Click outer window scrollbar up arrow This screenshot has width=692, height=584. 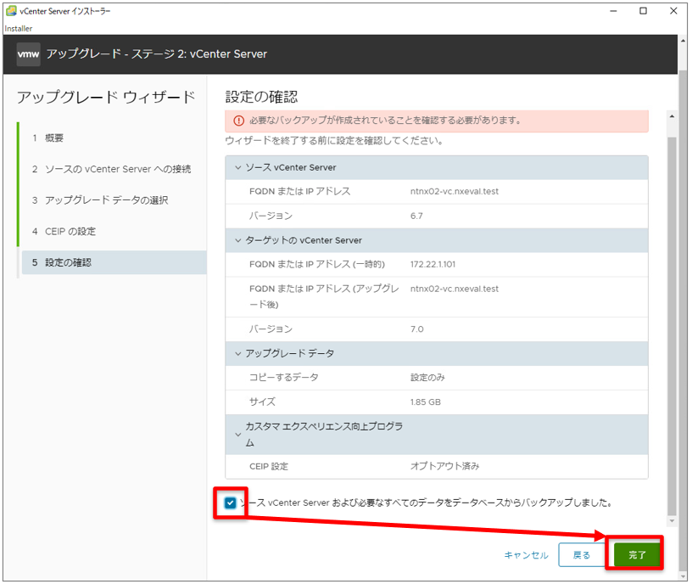pyautogui.click(x=684, y=41)
